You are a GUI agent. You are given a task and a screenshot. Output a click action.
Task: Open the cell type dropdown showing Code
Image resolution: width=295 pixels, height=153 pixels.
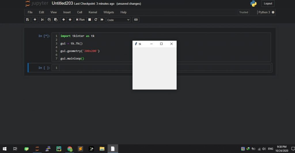tap(118, 20)
